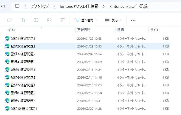Click the date 2026/02/16 17:03
The height and width of the screenshot is (115, 181).
point(89,85)
